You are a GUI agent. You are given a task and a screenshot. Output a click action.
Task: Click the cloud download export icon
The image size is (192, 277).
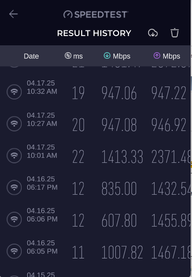click(153, 33)
